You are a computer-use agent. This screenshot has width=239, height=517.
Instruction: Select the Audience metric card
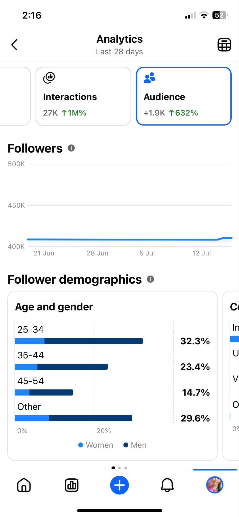click(184, 96)
